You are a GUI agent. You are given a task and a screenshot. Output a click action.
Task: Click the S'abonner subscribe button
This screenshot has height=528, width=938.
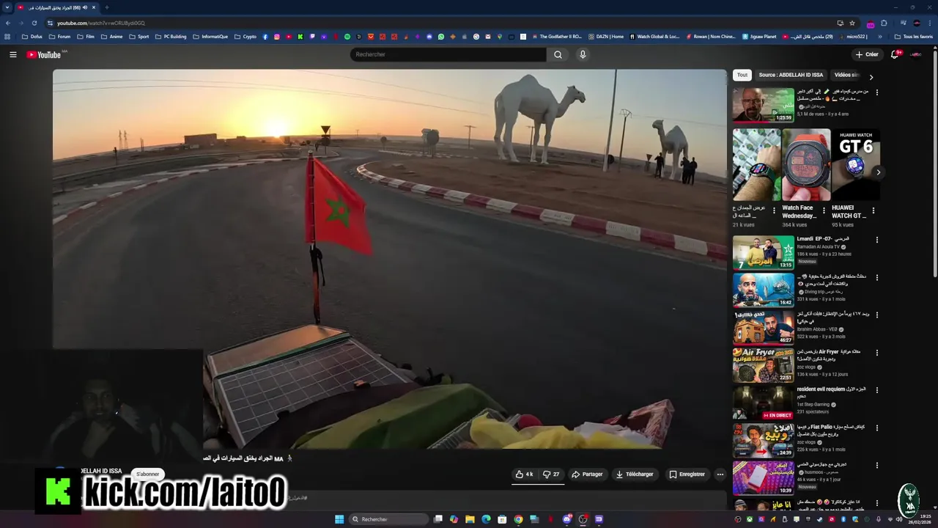(x=147, y=474)
